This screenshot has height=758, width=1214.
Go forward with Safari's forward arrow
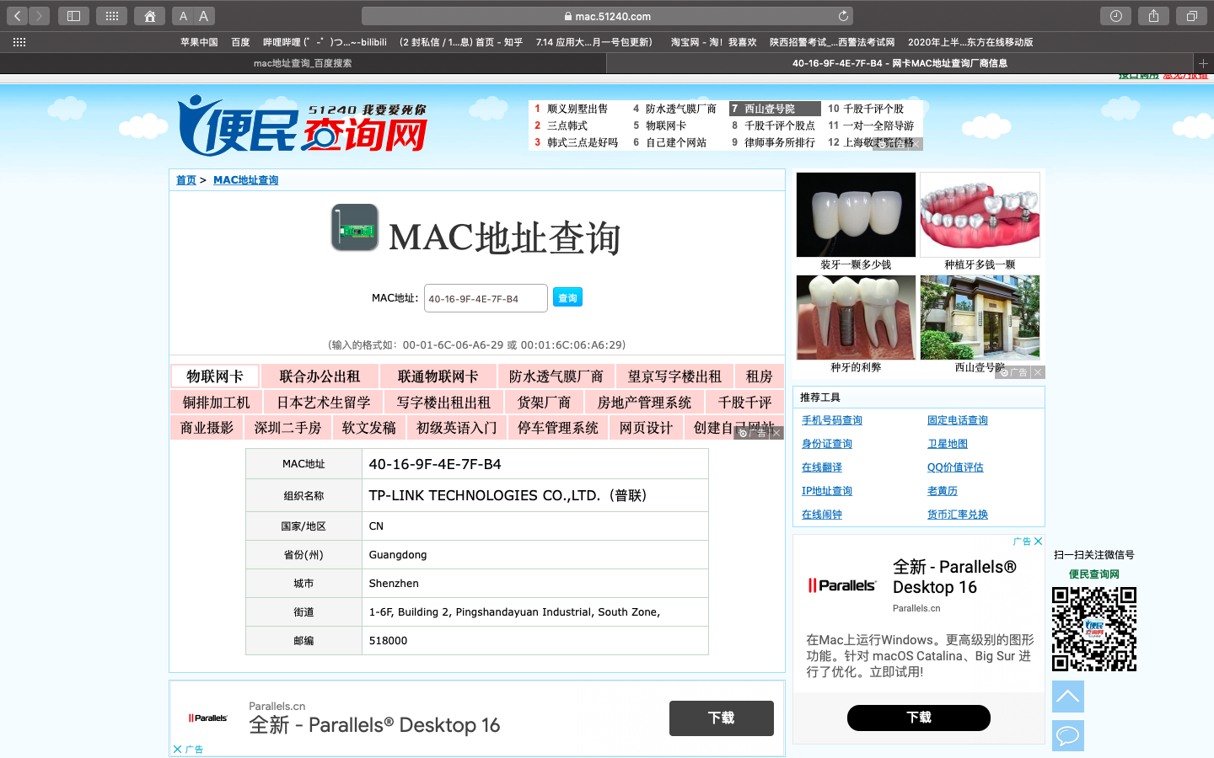(x=39, y=16)
